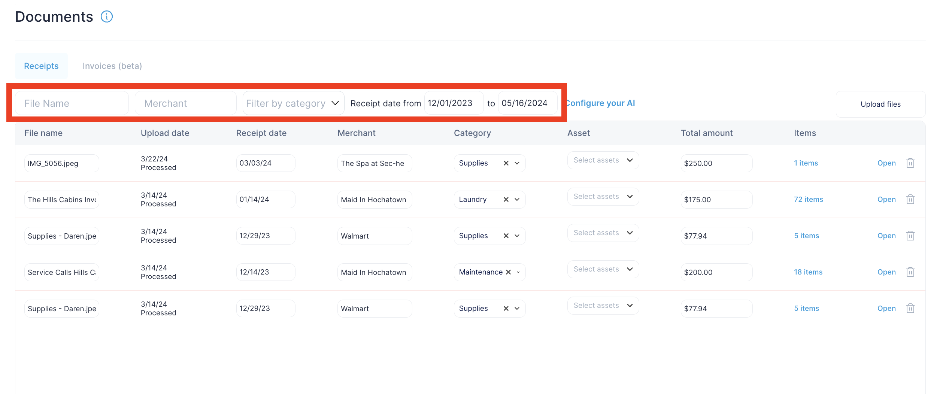
Task: Open The Hills Cabins receipt
Action: click(x=886, y=199)
